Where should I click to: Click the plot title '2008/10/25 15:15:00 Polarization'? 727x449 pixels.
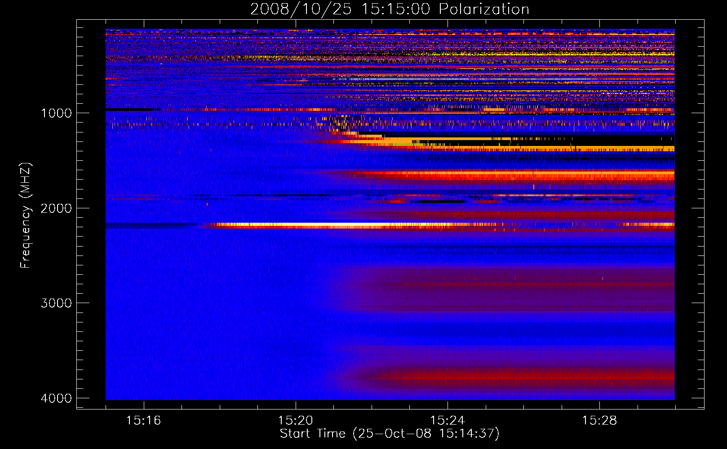(390, 9)
